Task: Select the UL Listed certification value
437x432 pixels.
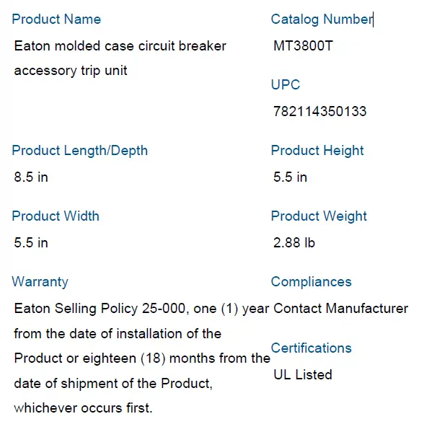Action: point(303,375)
